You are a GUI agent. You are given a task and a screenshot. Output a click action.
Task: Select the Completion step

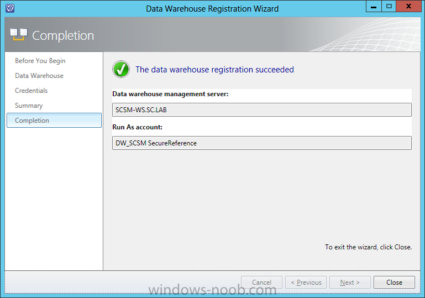tap(54, 121)
